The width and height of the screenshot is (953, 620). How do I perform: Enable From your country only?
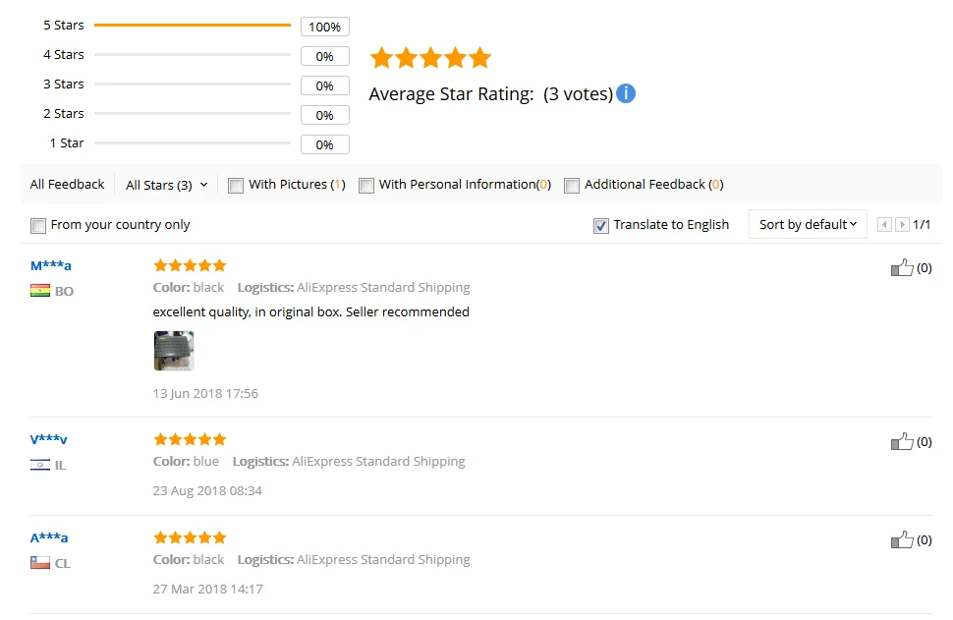(x=38, y=226)
